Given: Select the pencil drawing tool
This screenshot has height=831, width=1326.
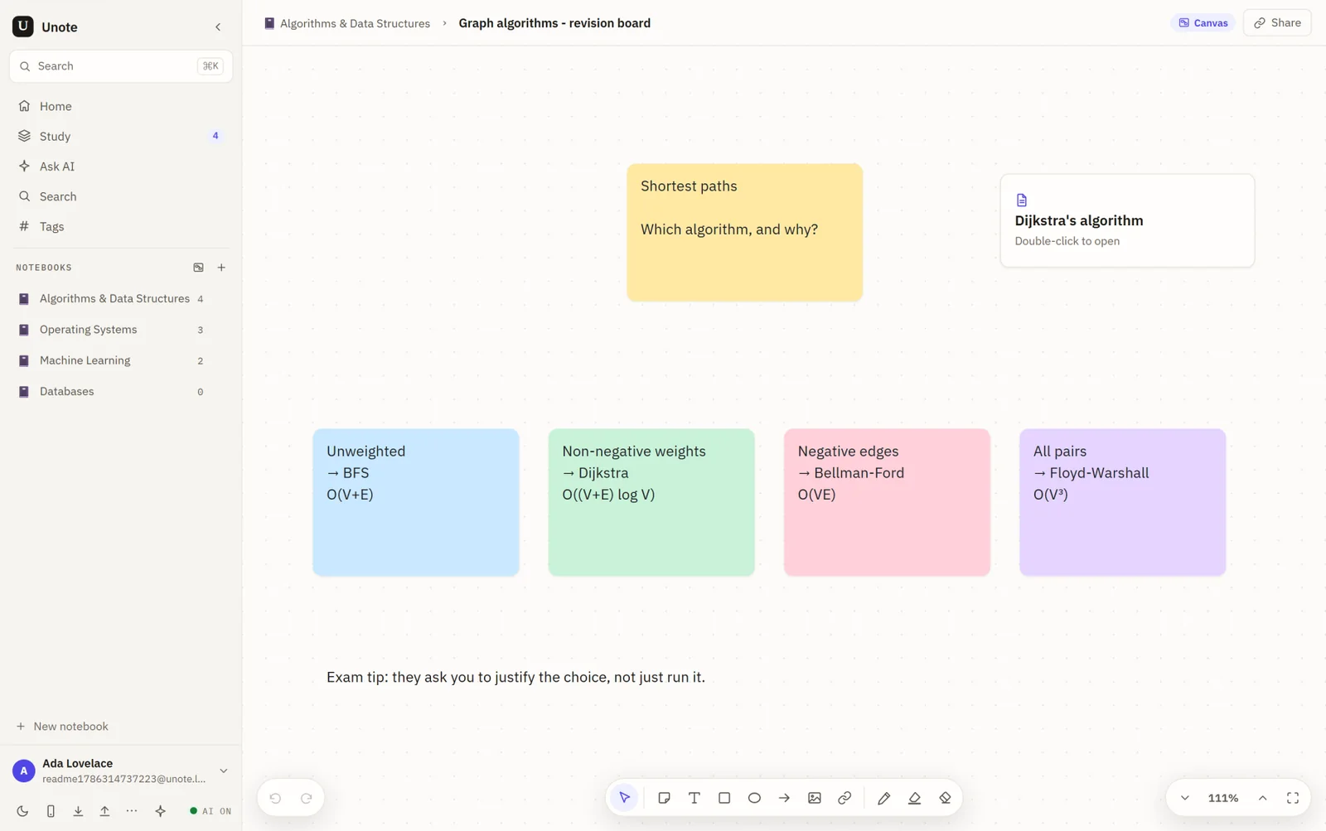Looking at the screenshot, I should [x=884, y=798].
